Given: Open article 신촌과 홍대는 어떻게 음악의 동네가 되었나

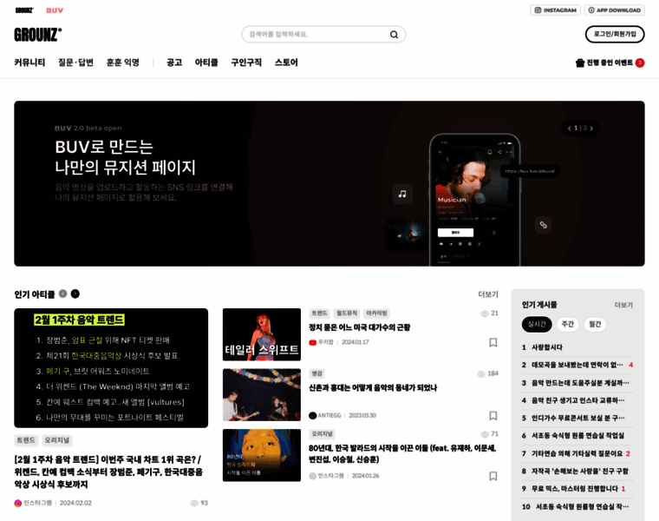Looking at the screenshot, I should click(x=373, y=387).
